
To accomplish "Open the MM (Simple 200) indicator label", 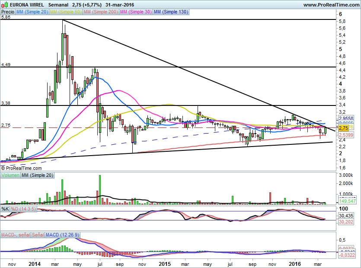I will (x=101, y=12).
